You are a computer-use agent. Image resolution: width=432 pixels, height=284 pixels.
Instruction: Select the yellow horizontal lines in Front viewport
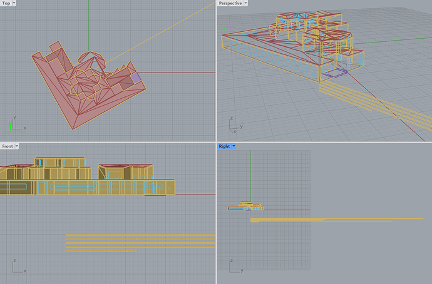tap(138, 243)
